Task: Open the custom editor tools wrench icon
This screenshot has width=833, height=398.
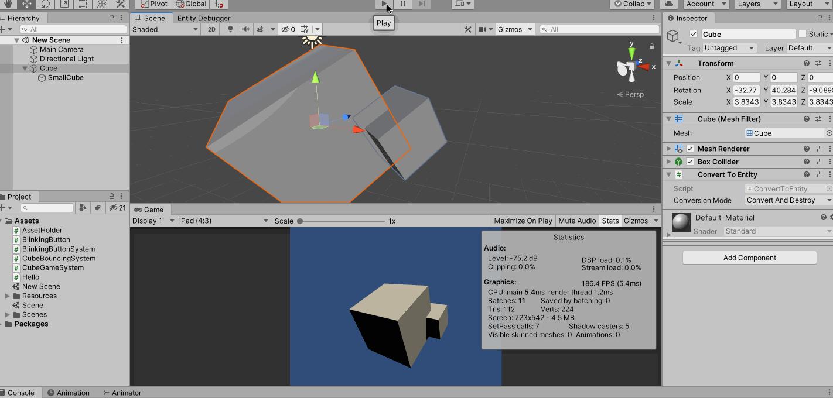Action: [120, 4]
